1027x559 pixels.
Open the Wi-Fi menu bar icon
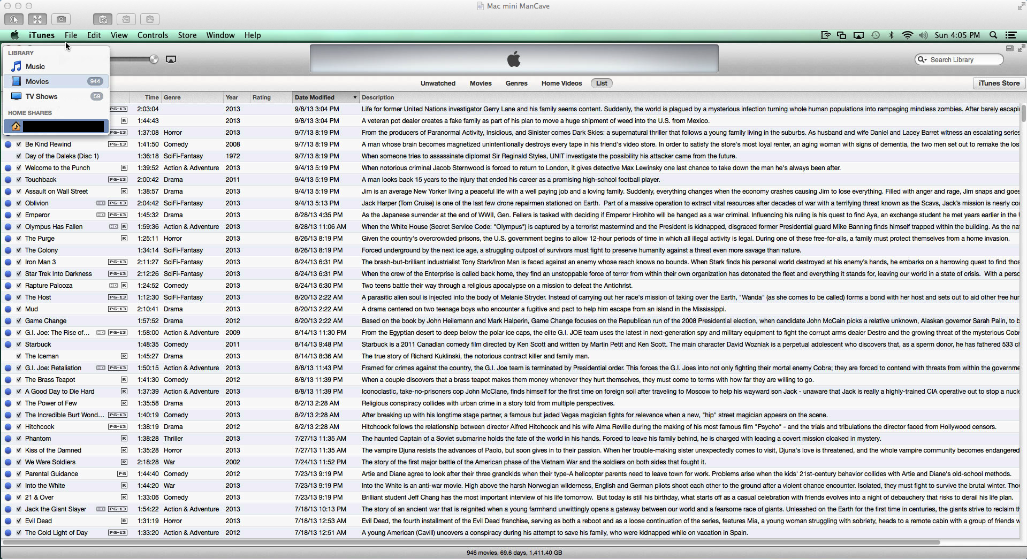(x=908, y=35)
